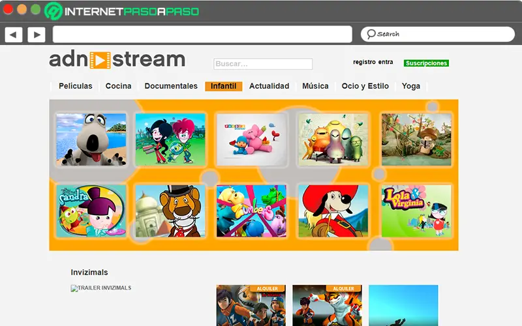Click the browser address bar field
The image size is (522, 326).
(202, 35)
